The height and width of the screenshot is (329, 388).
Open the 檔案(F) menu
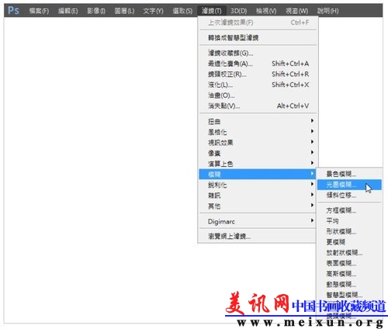[x=39, y=11]
